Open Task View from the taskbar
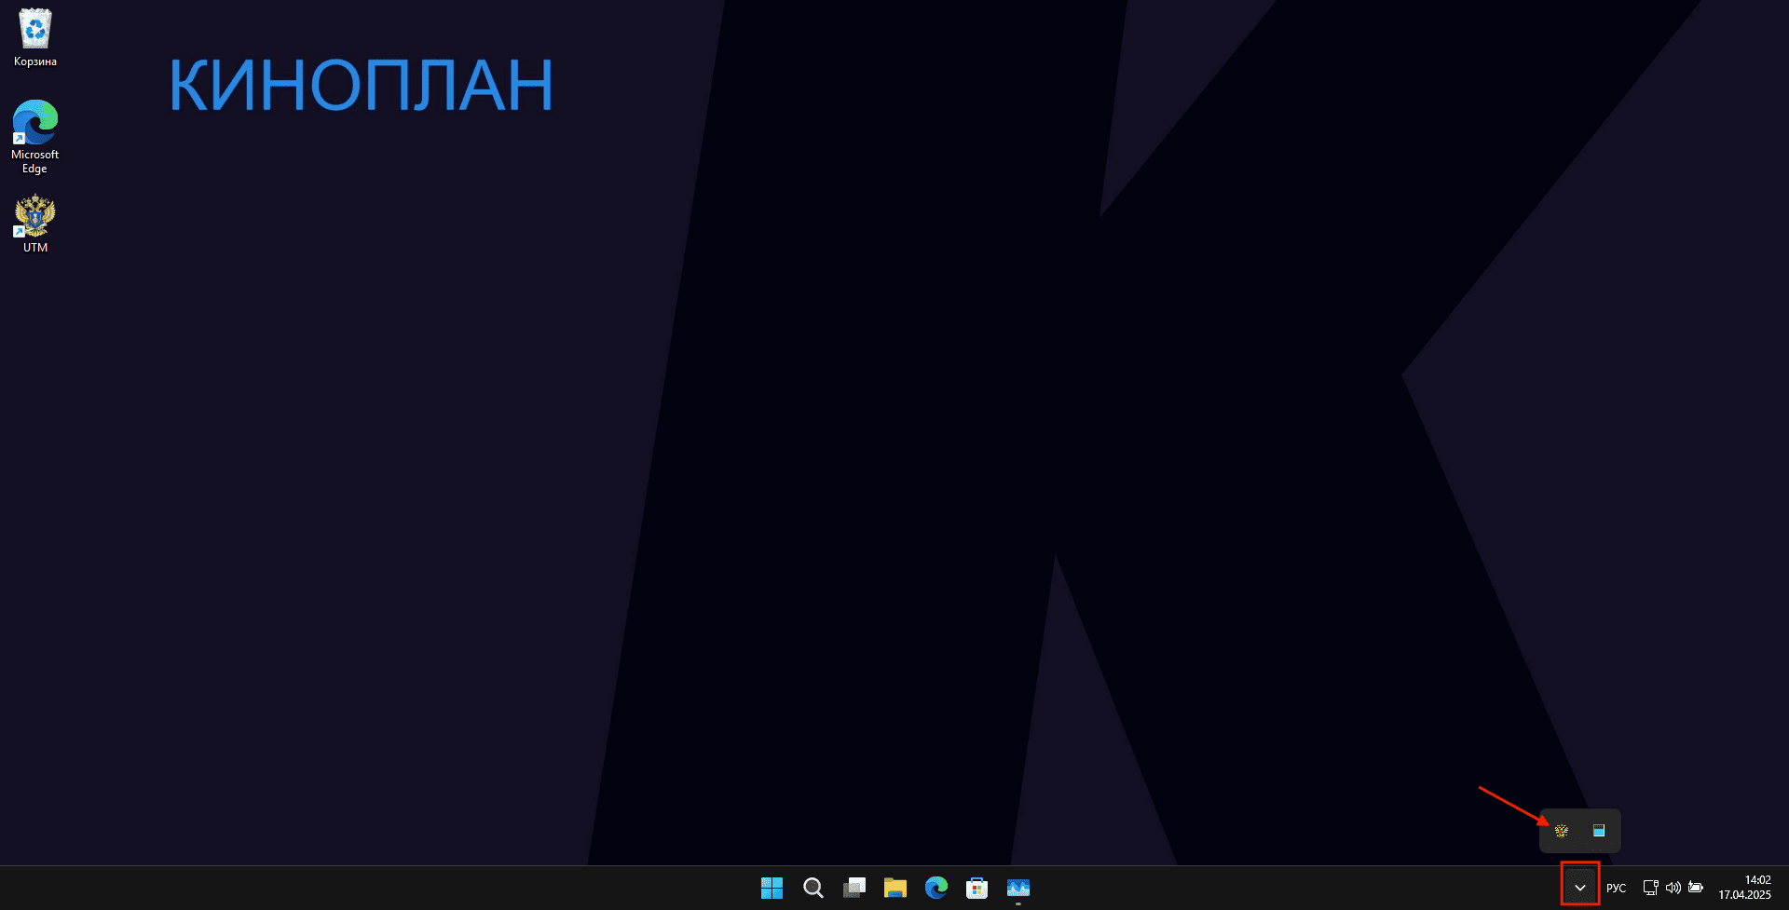The image size is (1789, 910). click(854, 888)
